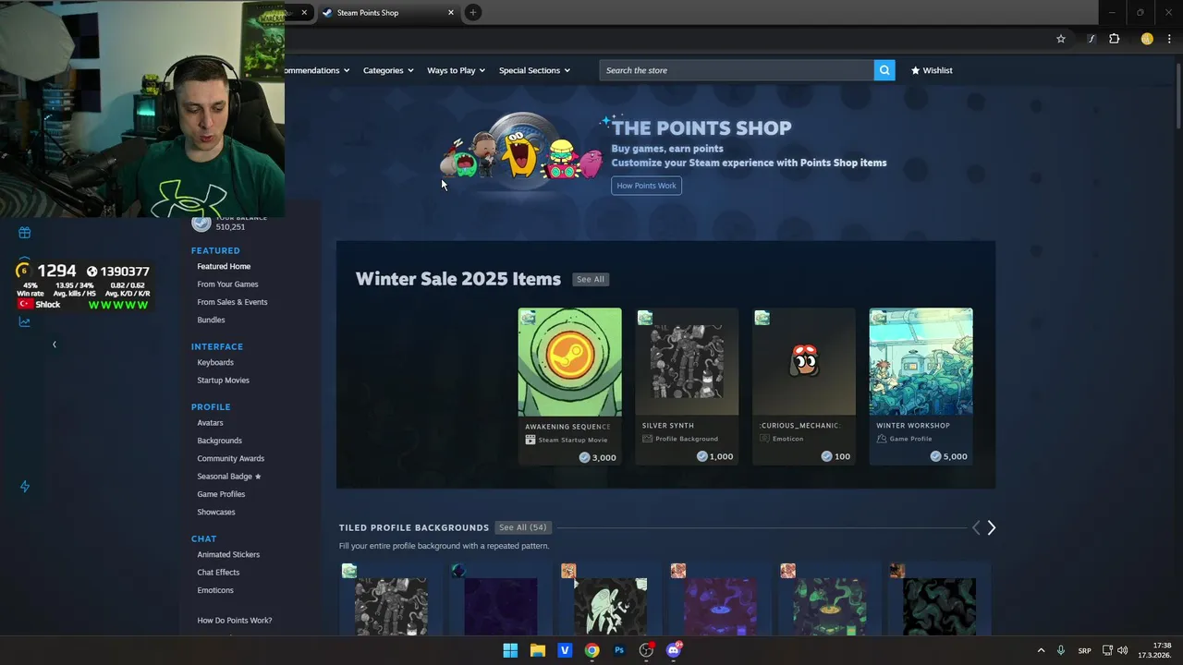Viewport: 1183px width, 665px height.
Task: Click the store search field
Action: [737, 70]
